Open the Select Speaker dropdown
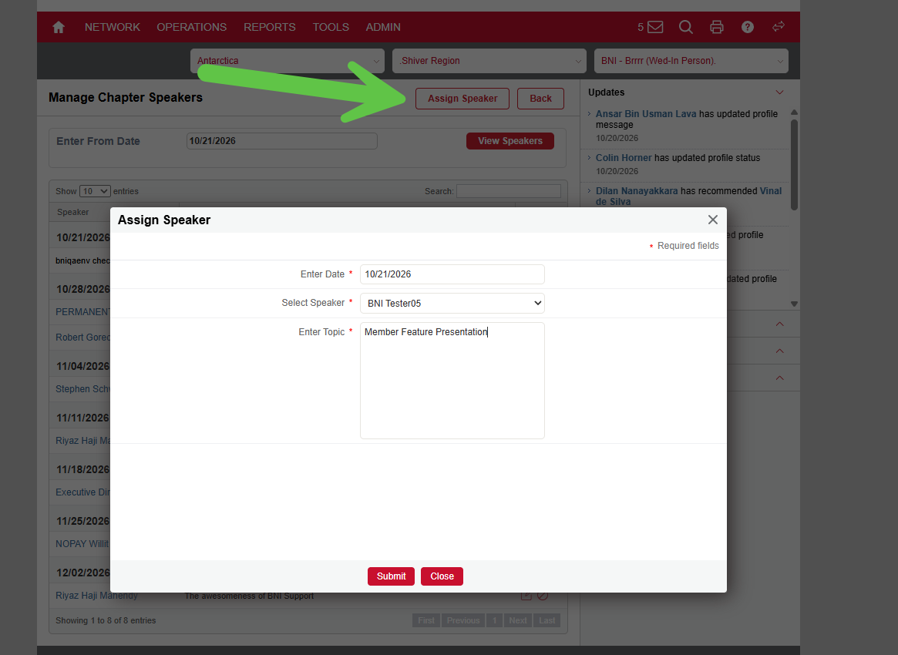898x655 pixels. click(x=452, y=304)
